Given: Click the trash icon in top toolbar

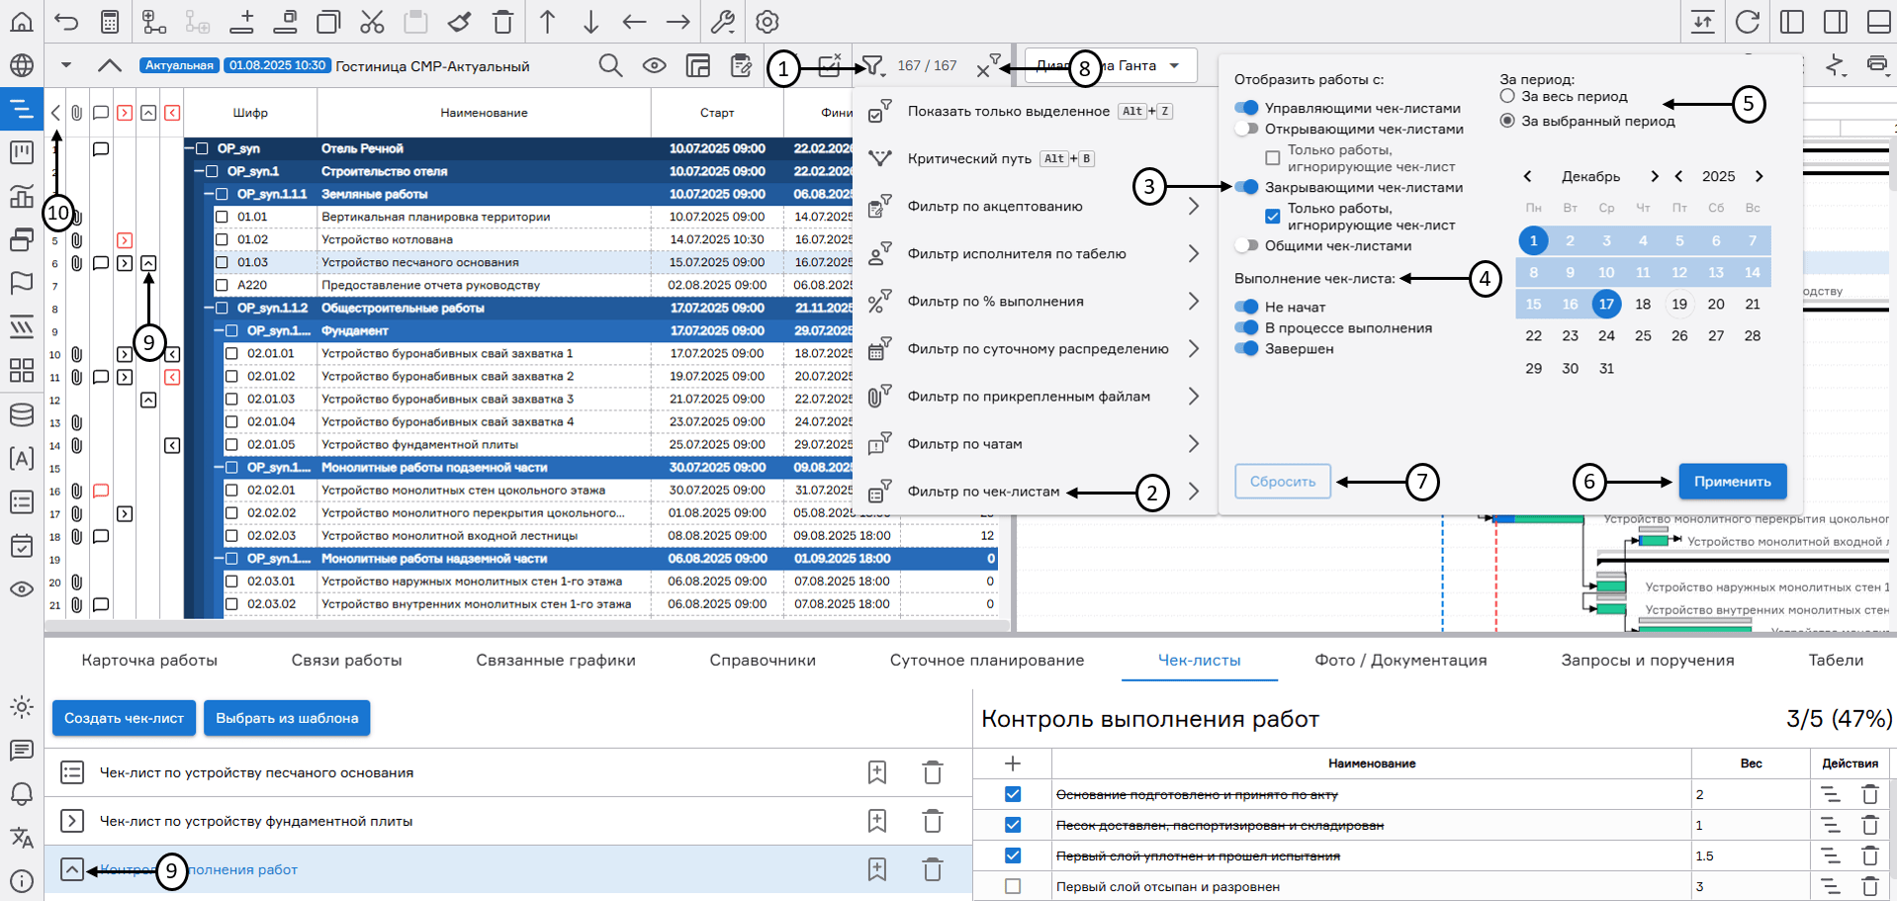Looking at the screenshot, I should click(503, 22).
